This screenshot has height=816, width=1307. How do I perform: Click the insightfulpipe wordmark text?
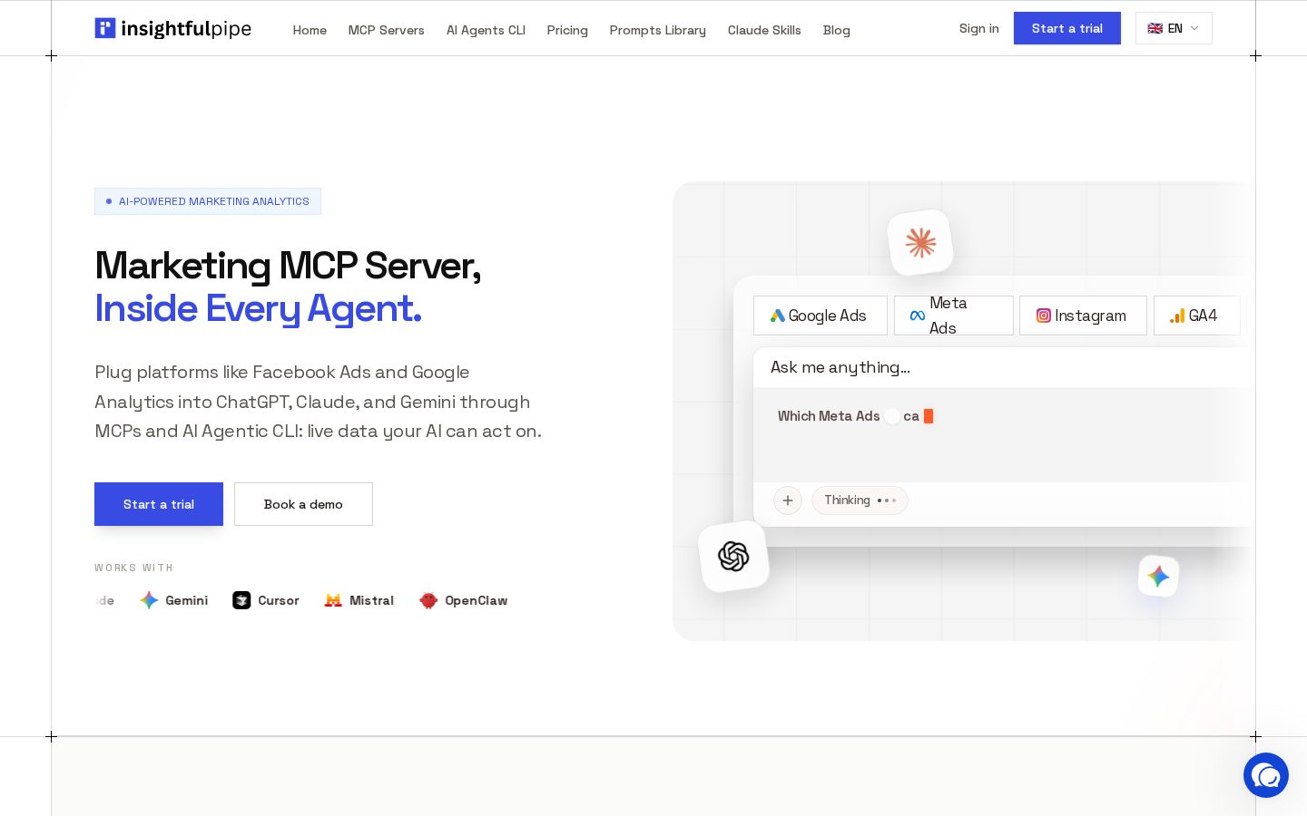click(x=186, y=29)
